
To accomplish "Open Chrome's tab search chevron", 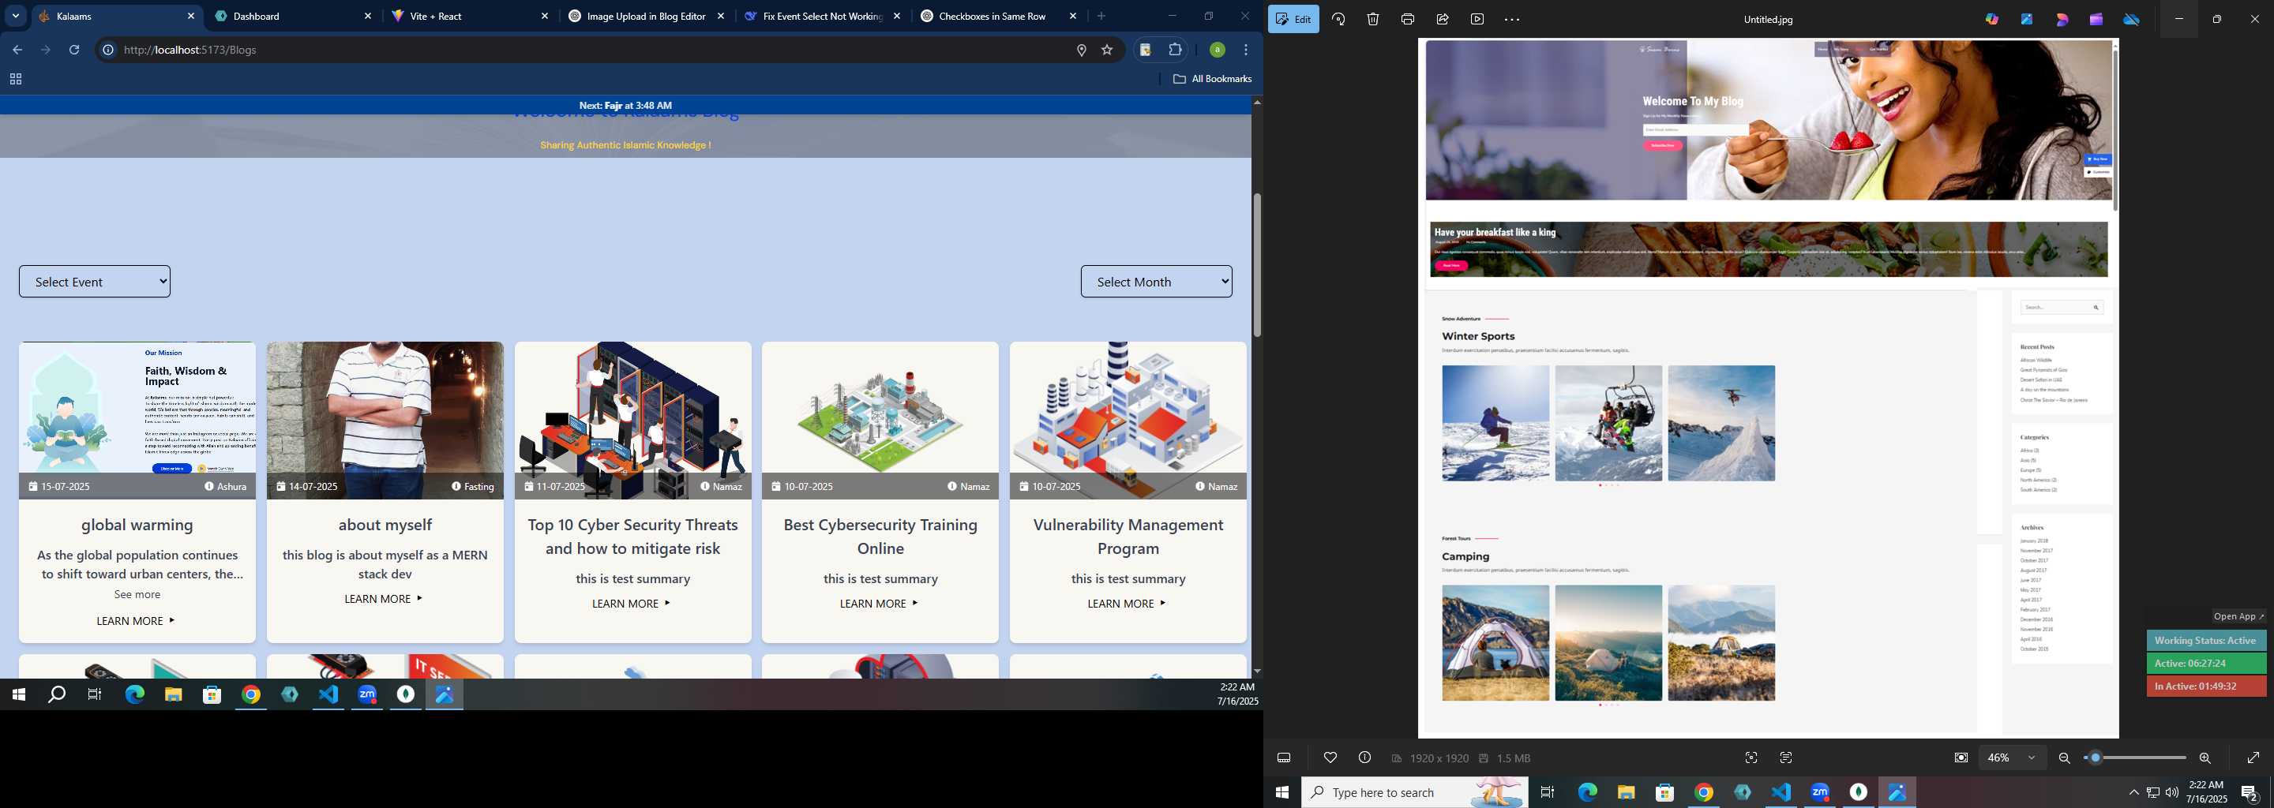I will tap(15, 16).
